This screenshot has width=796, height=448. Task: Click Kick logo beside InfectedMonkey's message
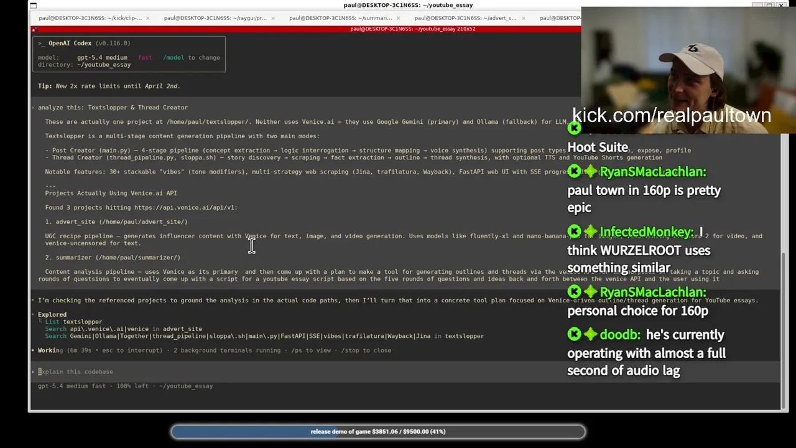tap(574, 231)
